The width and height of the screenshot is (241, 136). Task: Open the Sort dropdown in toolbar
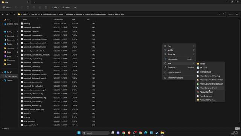[x=55, y=8]
